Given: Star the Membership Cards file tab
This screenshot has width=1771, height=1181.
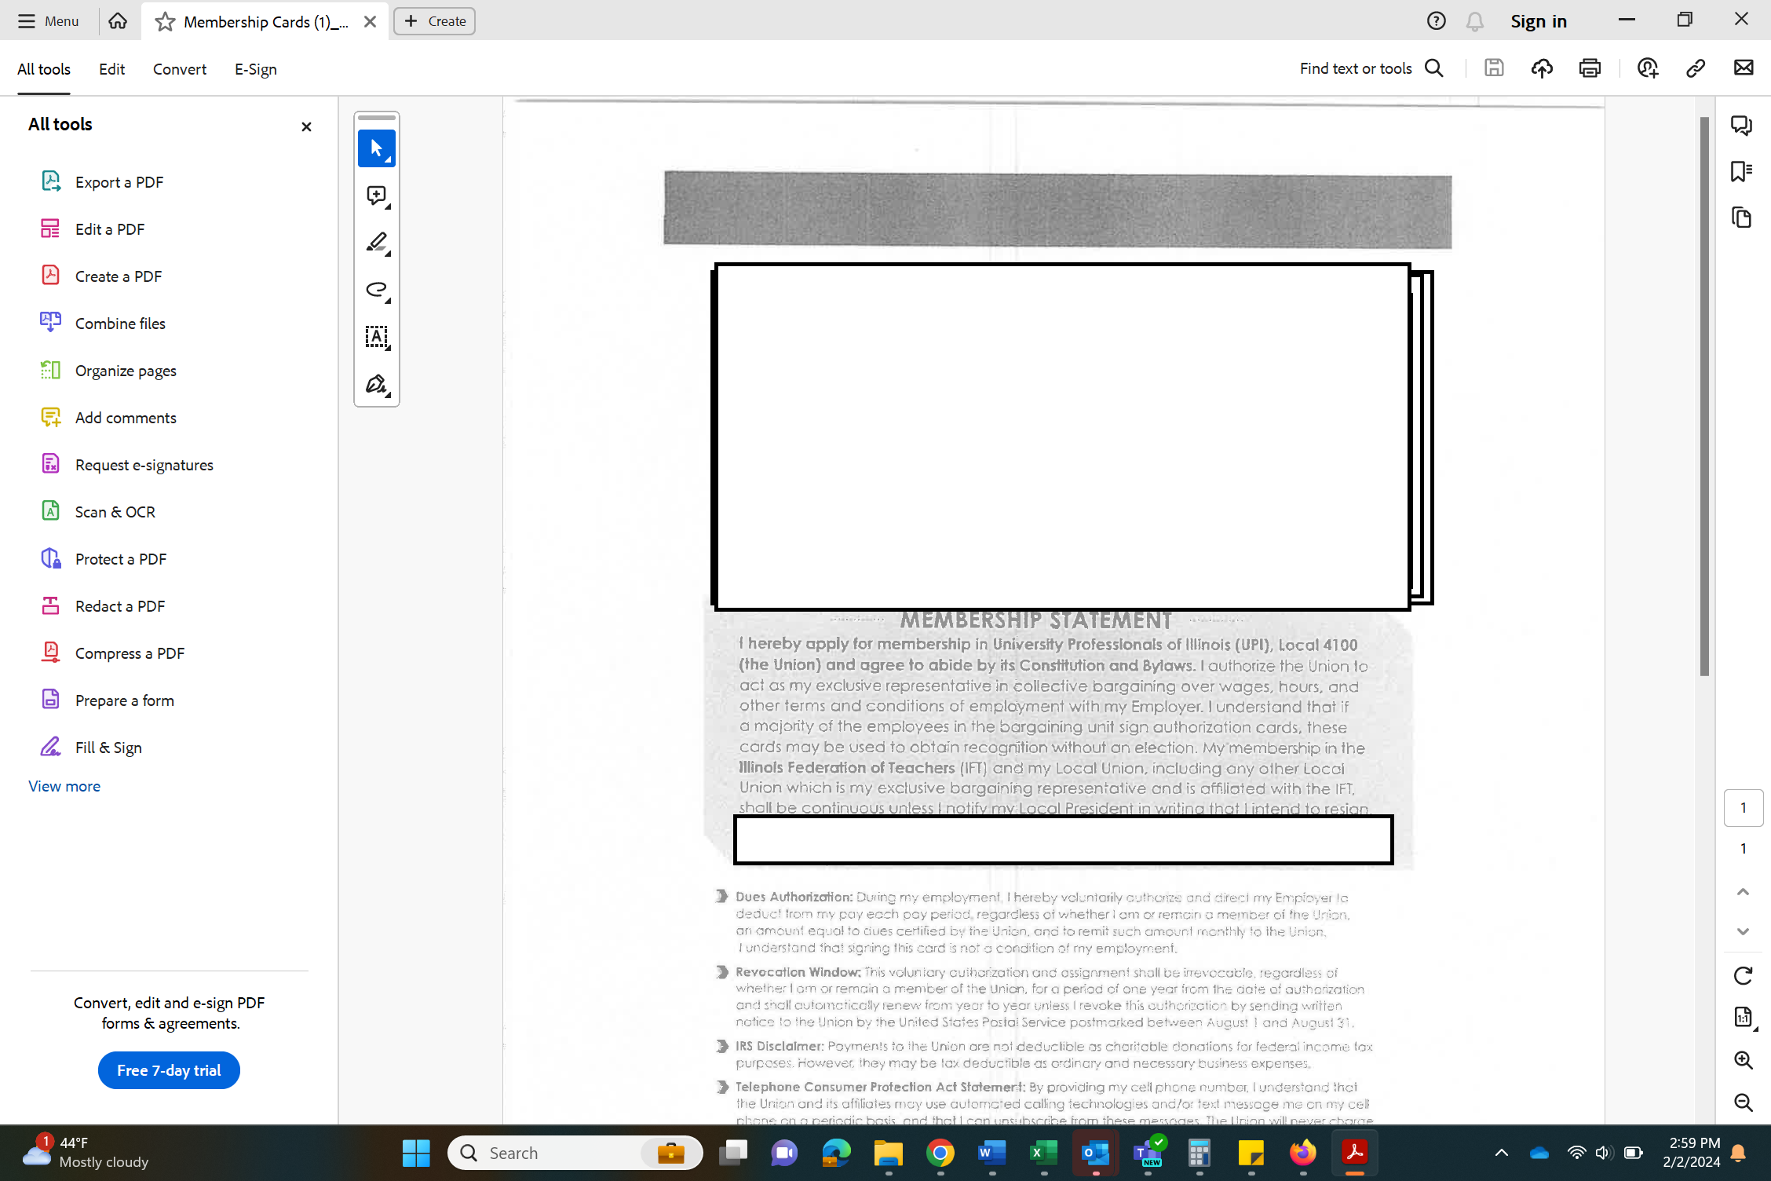Looking at the screenshot, I should [x=165, y=22].
